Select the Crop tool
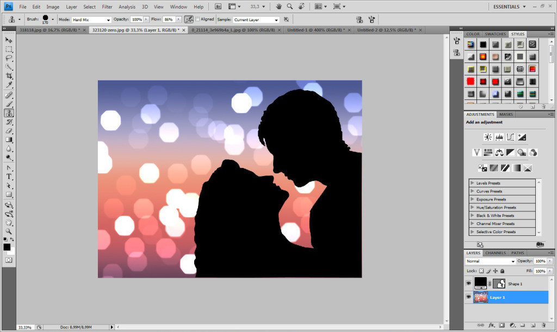The height and width of the screenshot is (332, 557). coord(9,76)
